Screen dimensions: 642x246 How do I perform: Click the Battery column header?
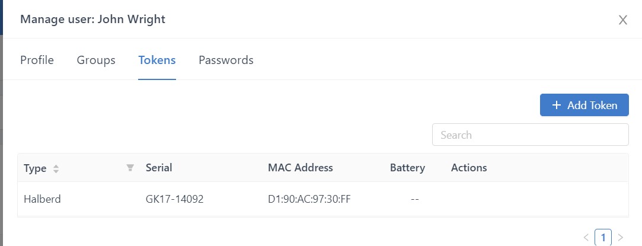tap(407, 168)
